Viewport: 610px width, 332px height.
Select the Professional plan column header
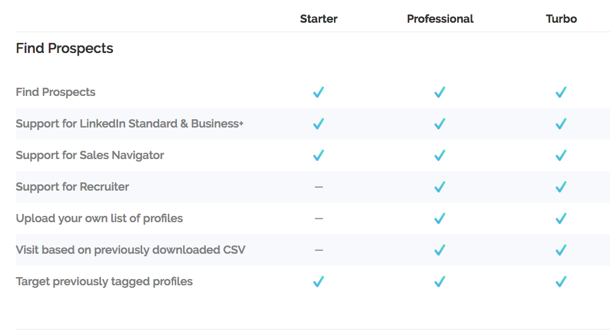pyautogui.click(x=440, y=19)
